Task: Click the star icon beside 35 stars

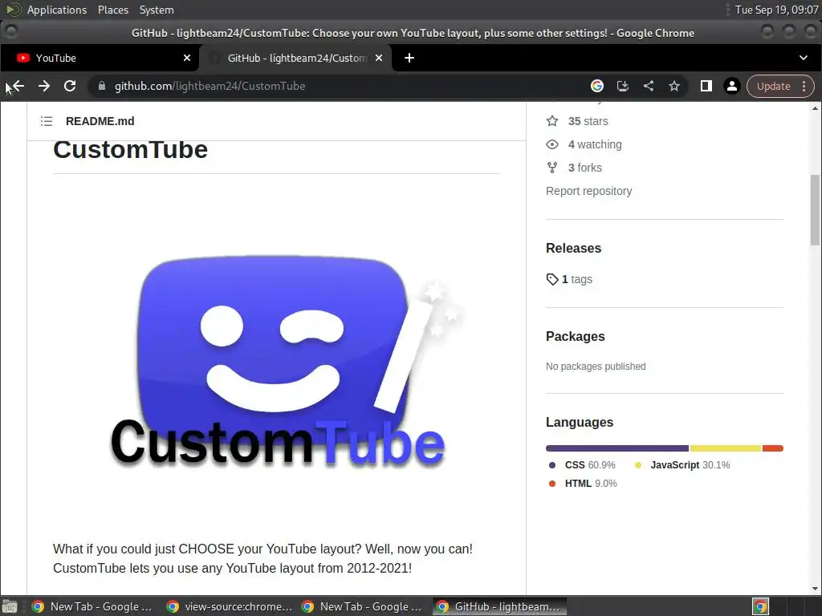Action: [552, 122]
